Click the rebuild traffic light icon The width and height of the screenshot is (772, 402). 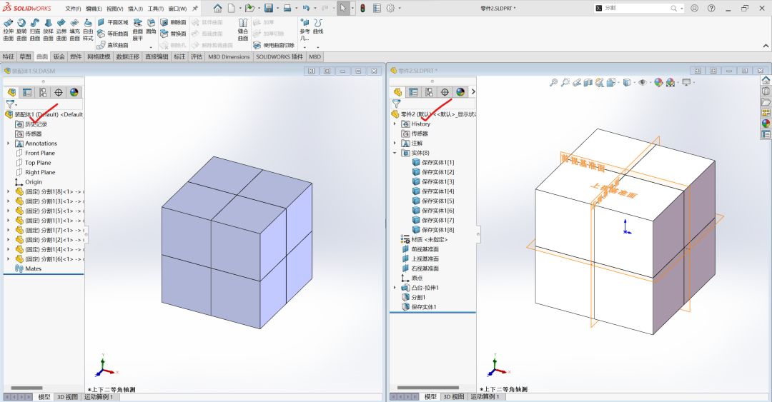tap(362, 9)
